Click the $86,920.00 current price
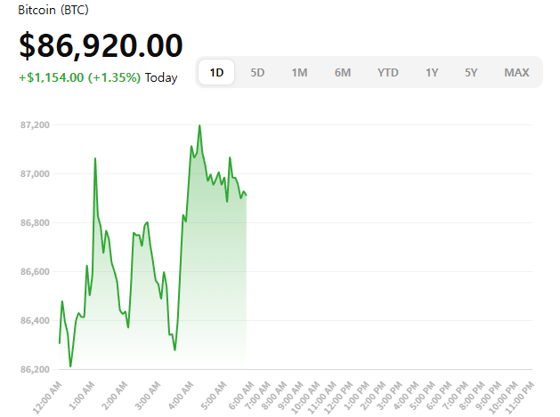The height and width of the screenshot is (417, 560). pyautogui.click(x=101, y=44)
